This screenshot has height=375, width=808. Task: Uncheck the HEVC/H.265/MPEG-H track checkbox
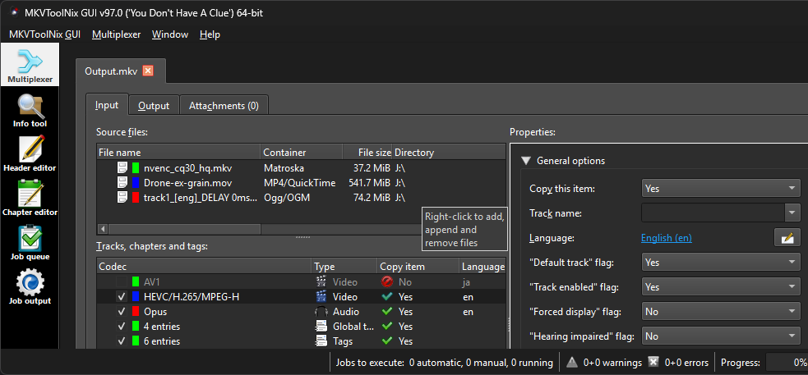point(122,297)
